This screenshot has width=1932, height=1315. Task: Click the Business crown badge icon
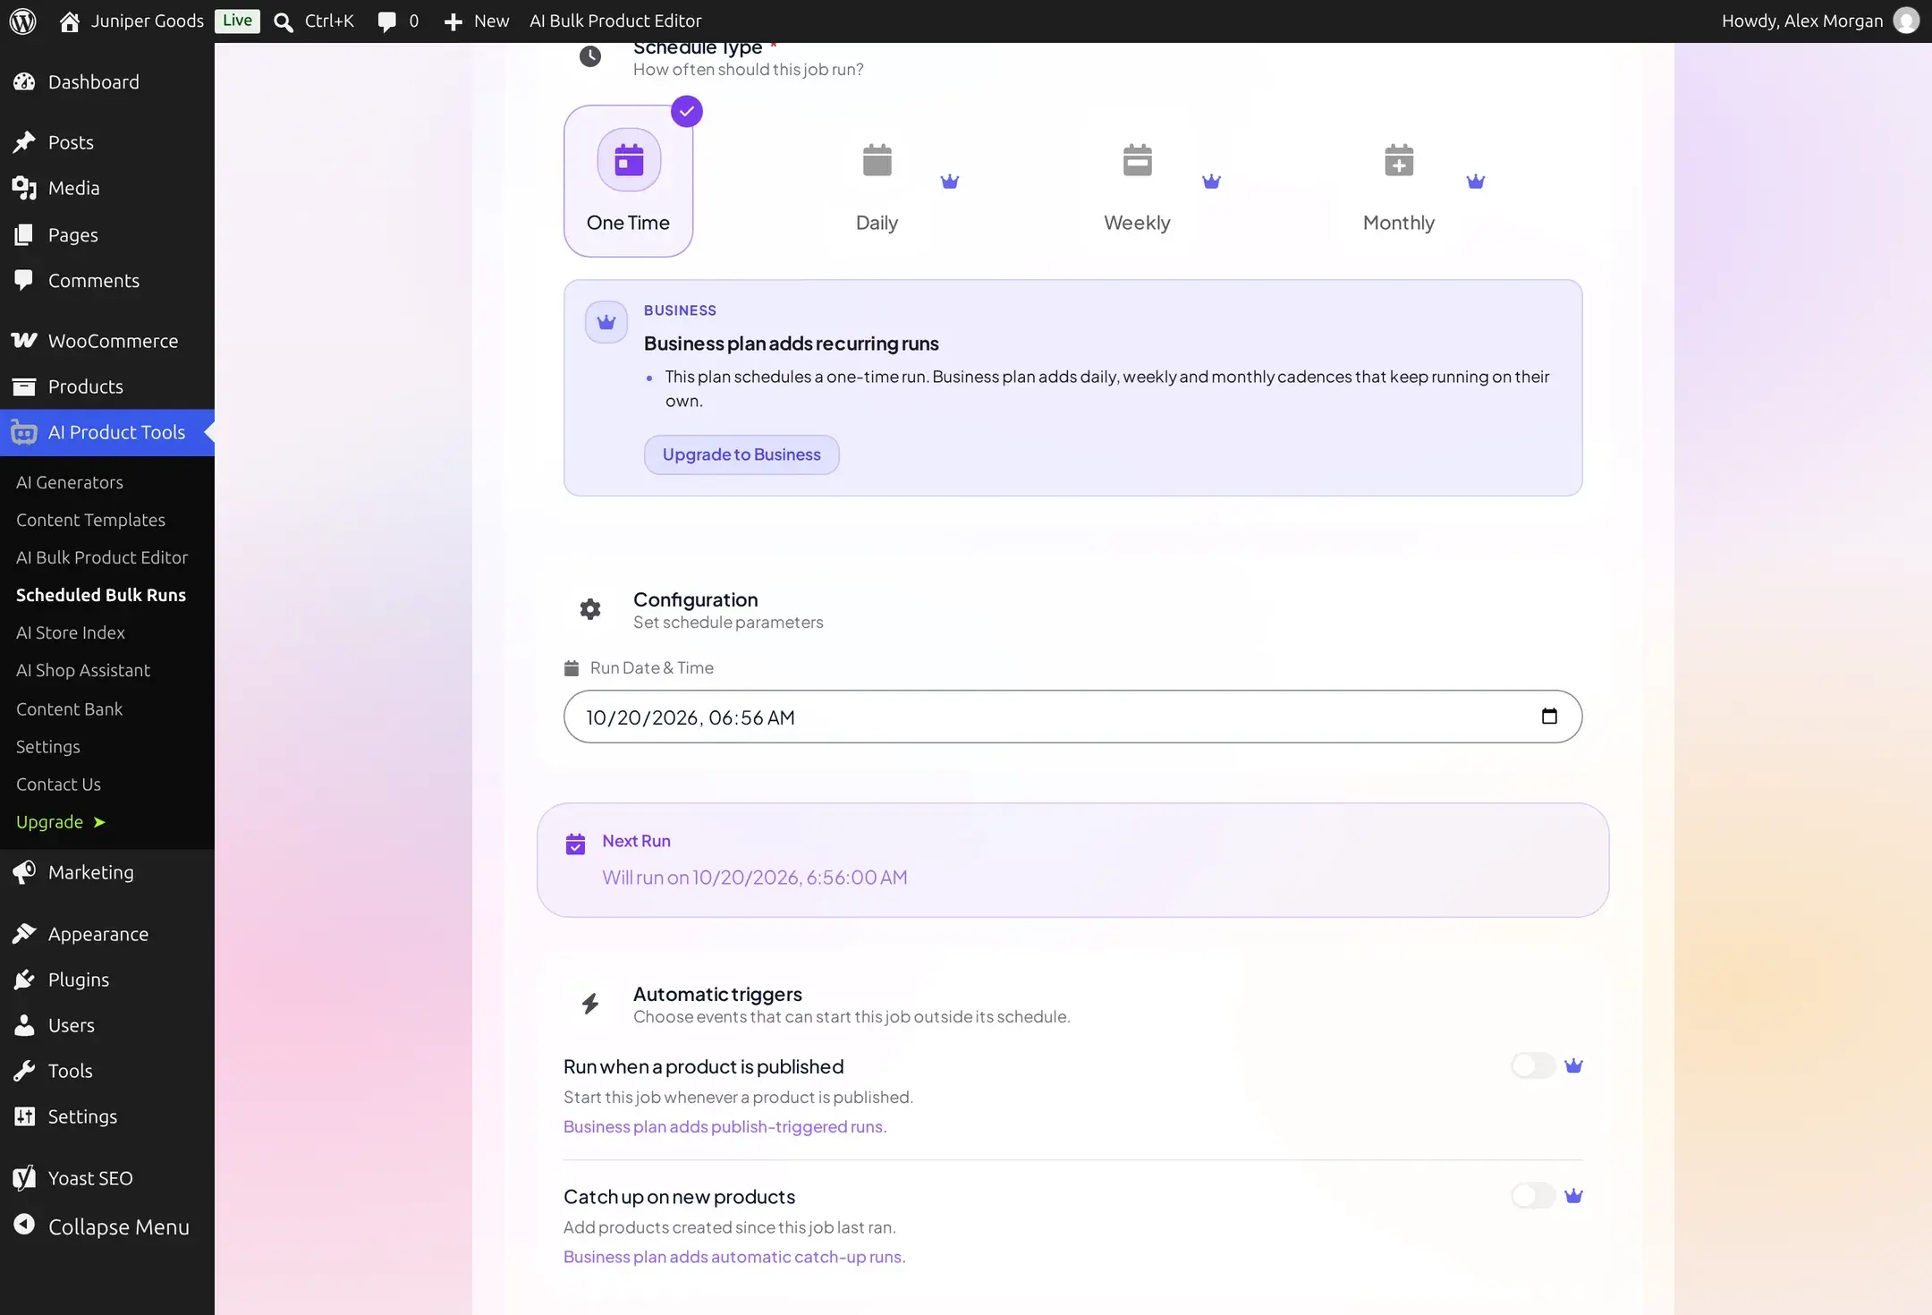pos(606,322)
